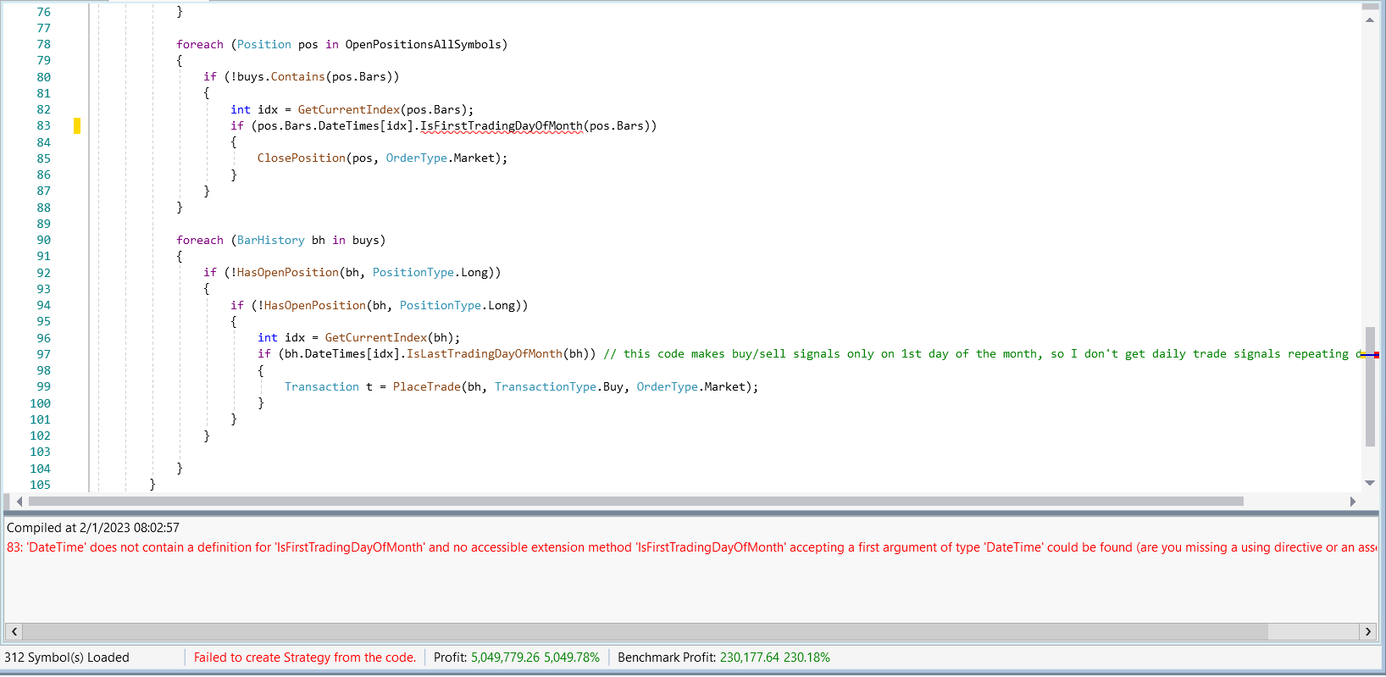Image resolution: width=1386 pixels, height=677 pixels.
Task: Click the split-view handle above the vertical scrollbar
Action: tap(1370, 7)
